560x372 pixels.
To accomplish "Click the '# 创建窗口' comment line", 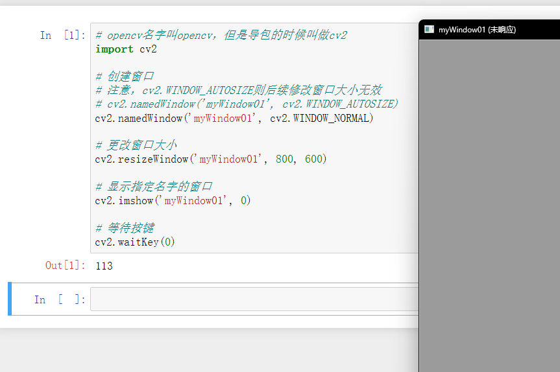I will click(x=125, y=76).
